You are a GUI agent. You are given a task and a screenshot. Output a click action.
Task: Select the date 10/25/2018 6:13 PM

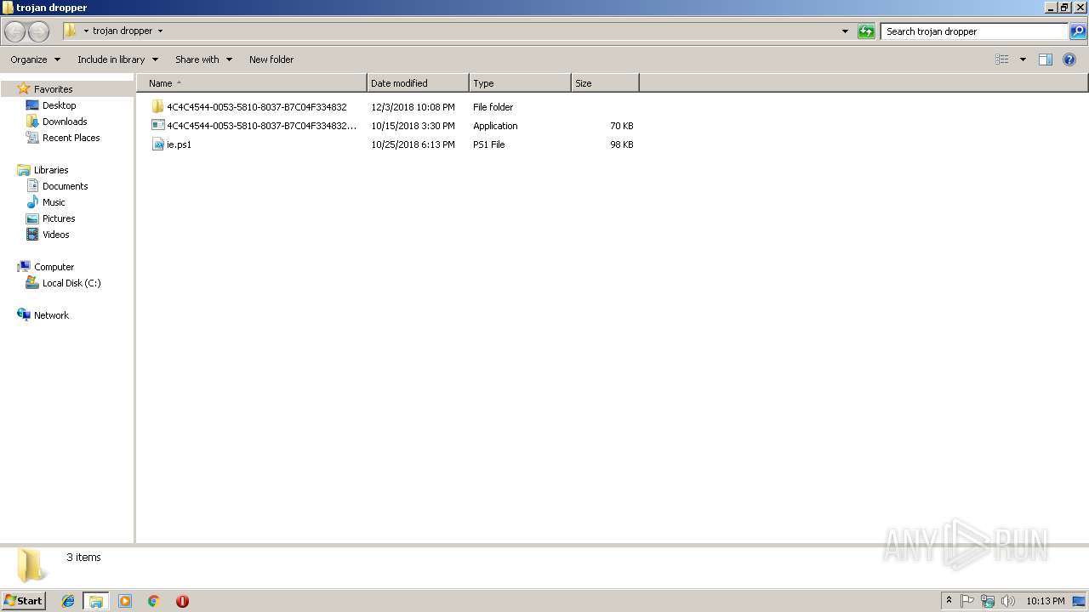[413, 144]
